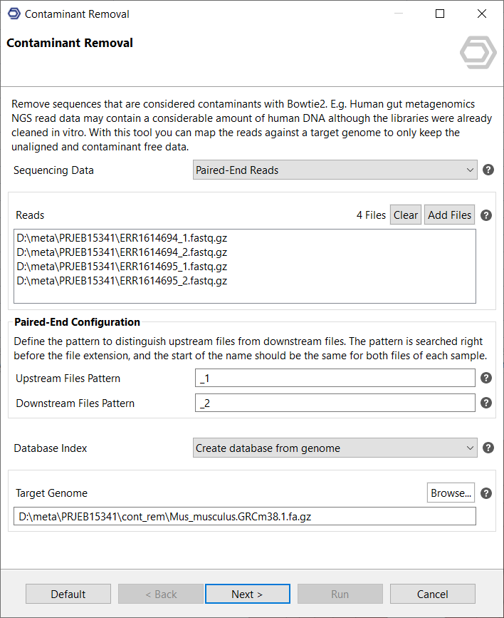This screenshot has height=618, width=504.
Task: Click Add Files to add reads
Action: coord(449,215)
